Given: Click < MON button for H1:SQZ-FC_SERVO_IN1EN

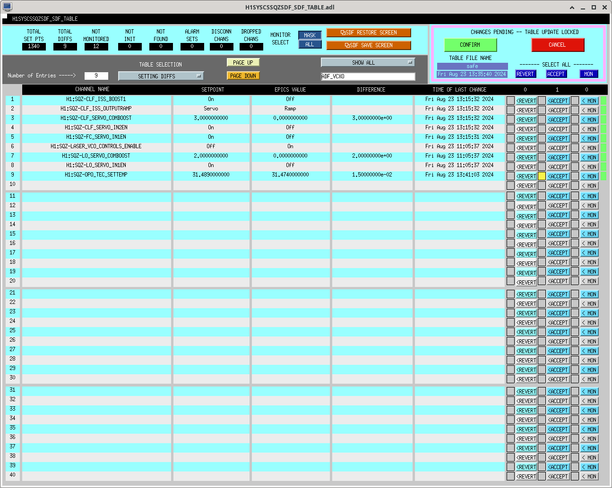Looking at the screenshot, I should click(589, 139).
